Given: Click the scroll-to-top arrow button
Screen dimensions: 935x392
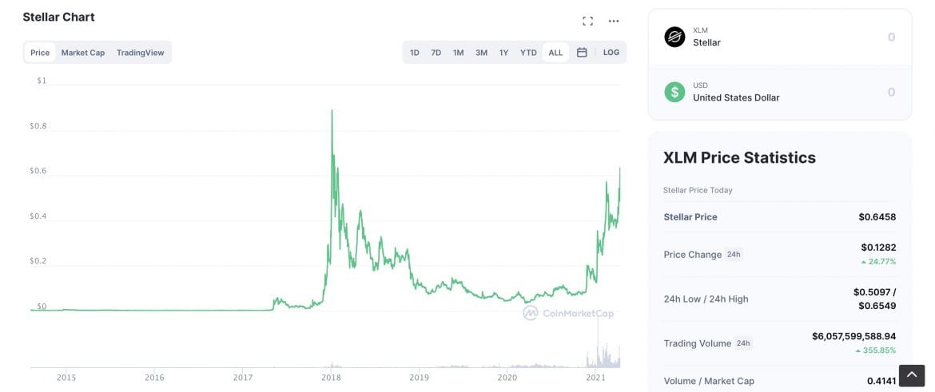Looking at the screenshot, I should click(911, 375).
